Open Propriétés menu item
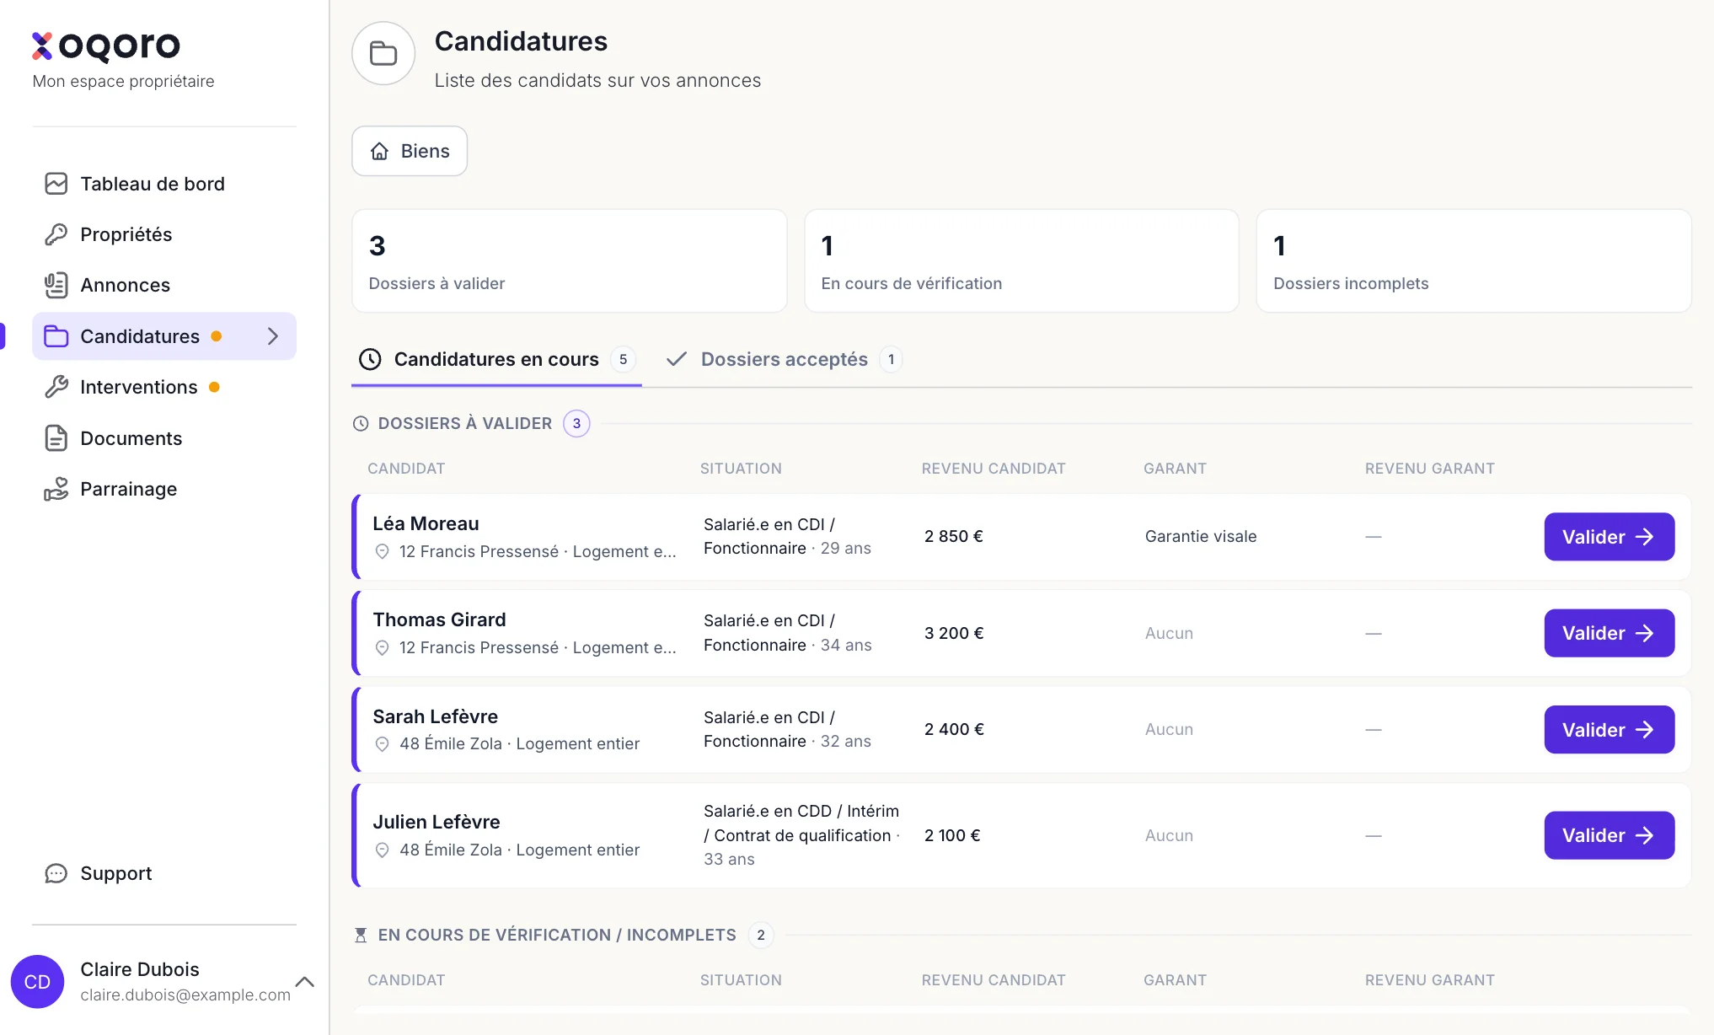The image size is (1714, 1035). tap(164, 234)
